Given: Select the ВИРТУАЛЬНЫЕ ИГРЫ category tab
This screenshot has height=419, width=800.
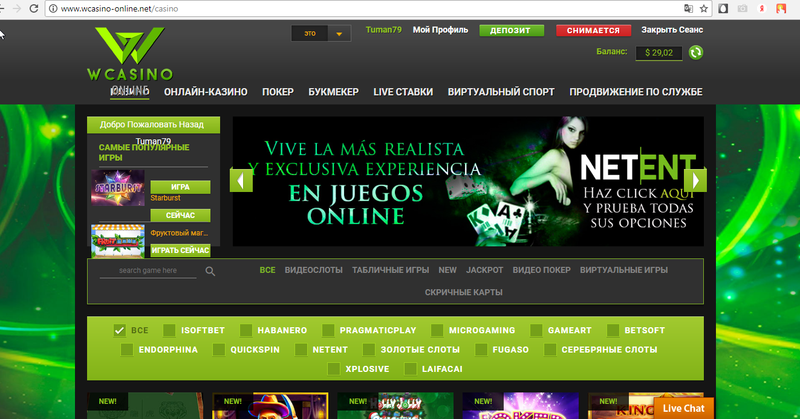Looking at the screenshot, I should 624,270.
